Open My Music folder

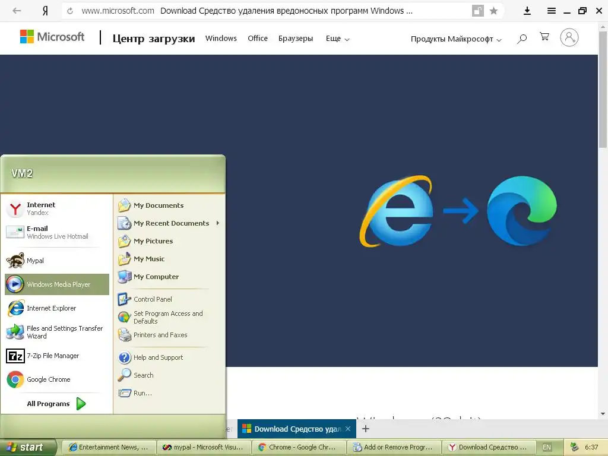click(x=169, y=259)
